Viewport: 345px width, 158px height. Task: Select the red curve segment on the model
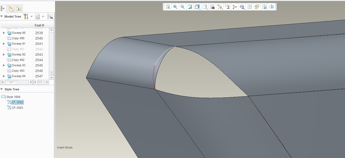tap(154, 78)
